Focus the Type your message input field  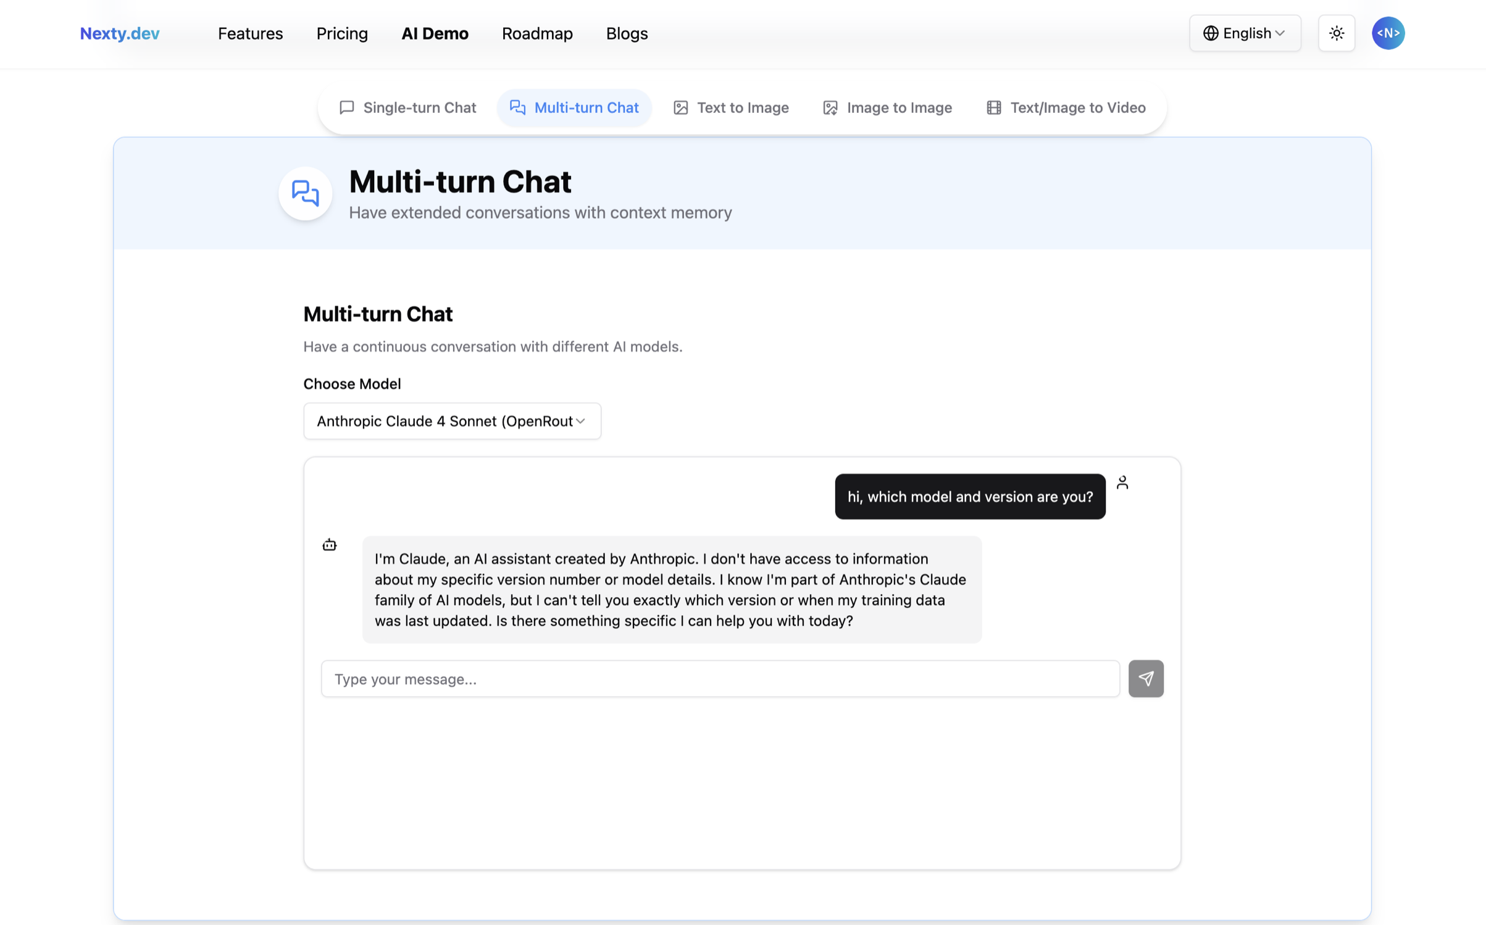pyautogui.click(x=720, y=679)
